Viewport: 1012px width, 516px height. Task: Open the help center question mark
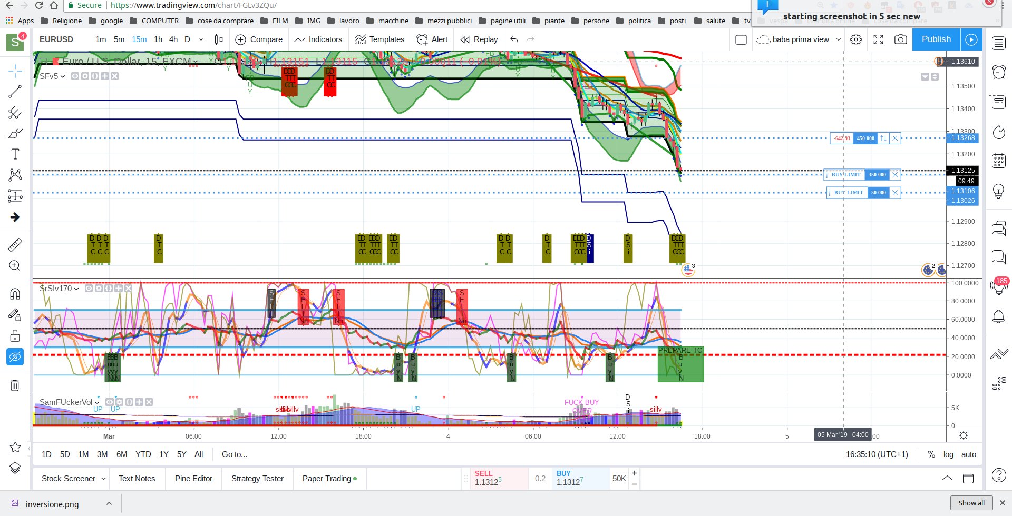(x=999, y=475)
